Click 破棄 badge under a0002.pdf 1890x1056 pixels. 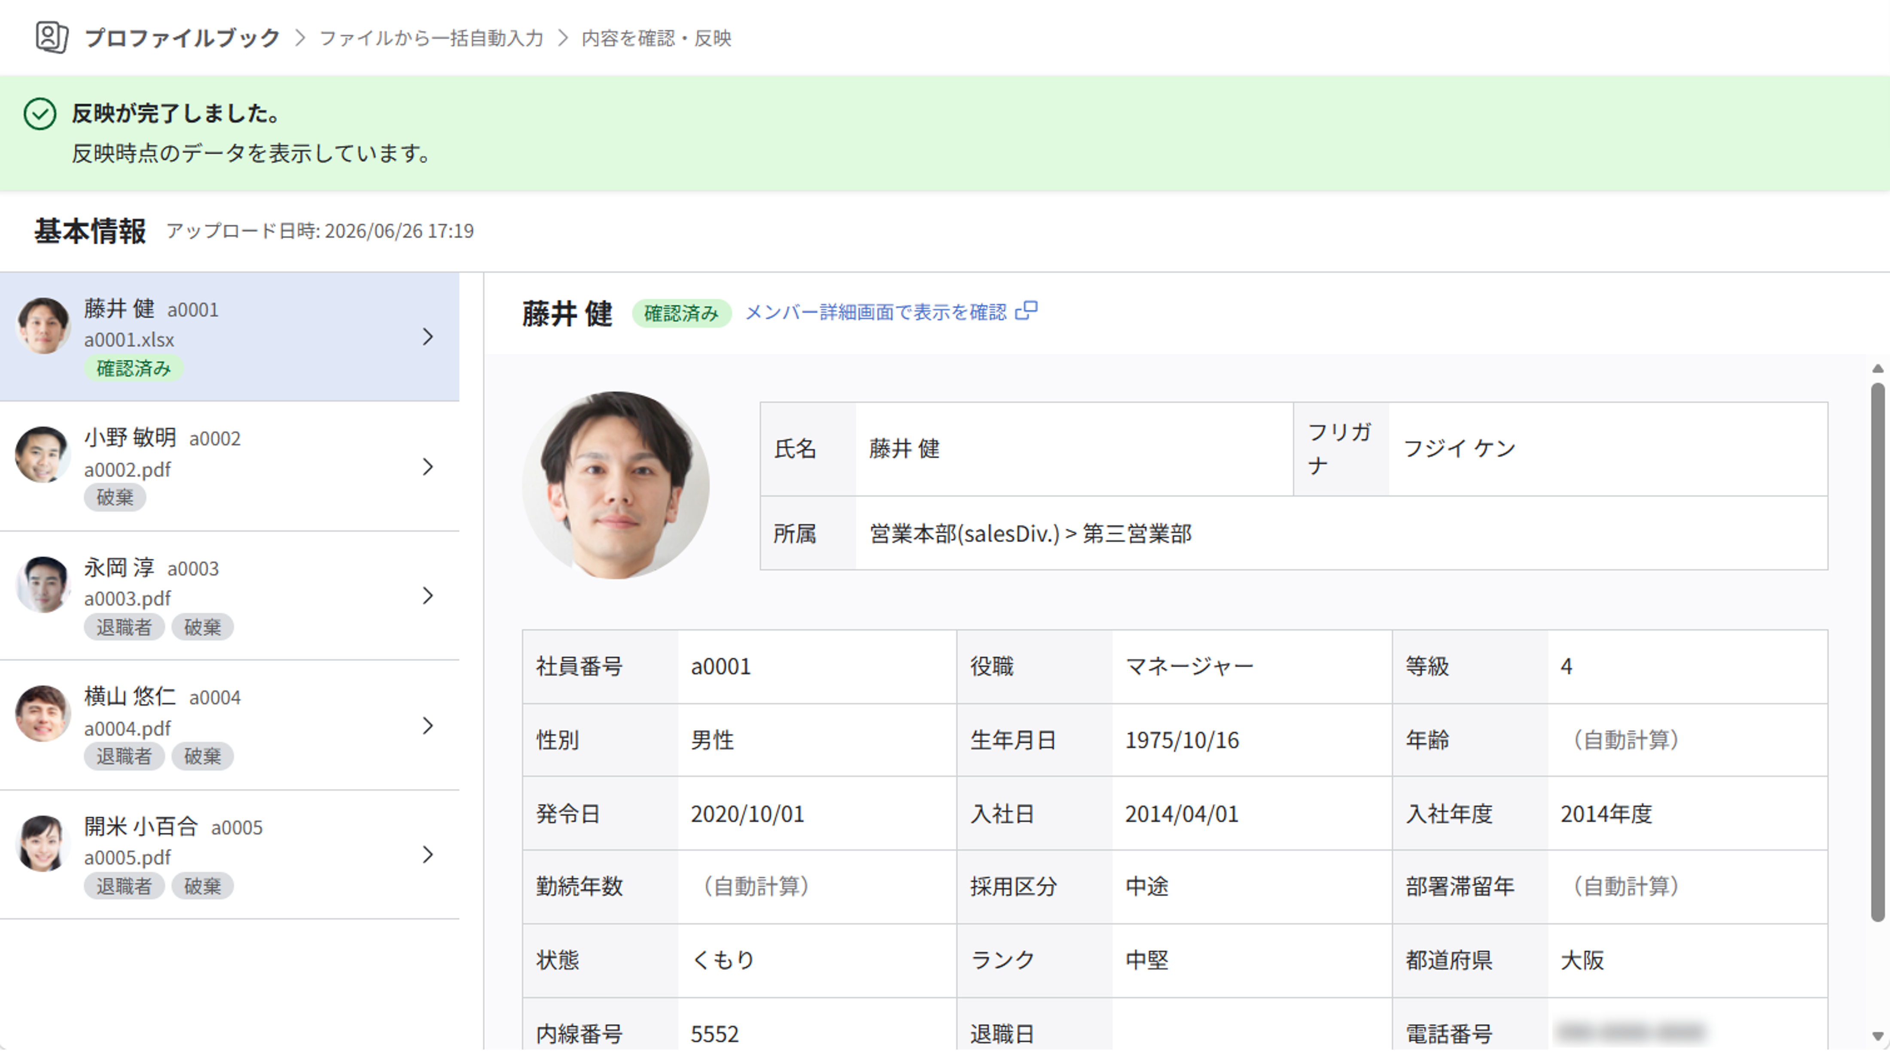coord(115,497)
